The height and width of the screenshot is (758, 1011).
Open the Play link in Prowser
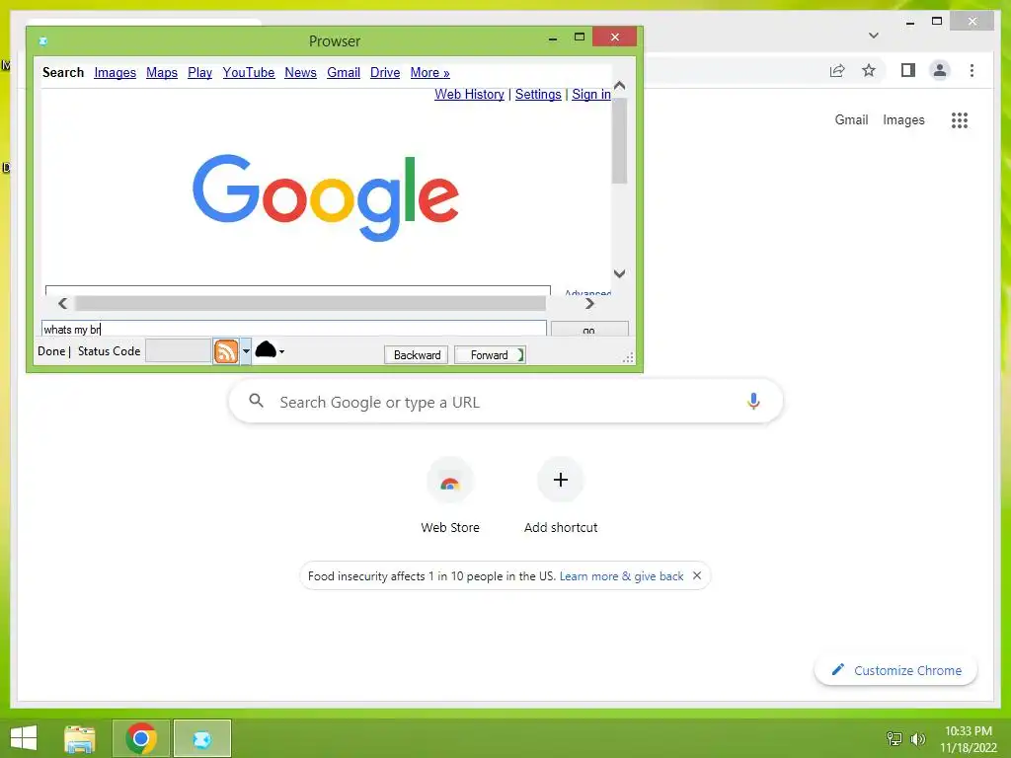pyautogui.click(x=199, y=72)
